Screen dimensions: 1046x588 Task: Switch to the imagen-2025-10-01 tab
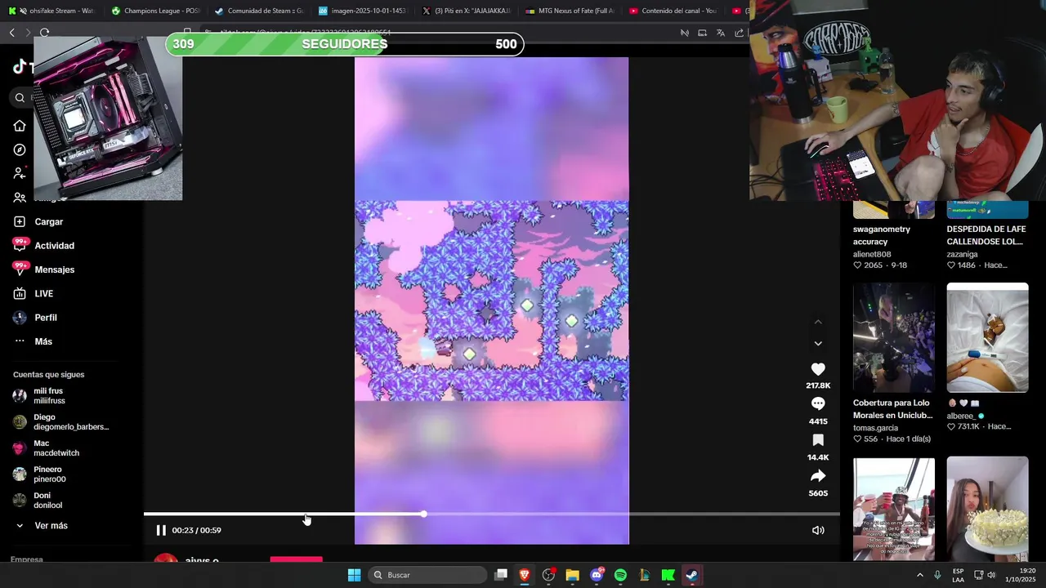click(361, 11)
